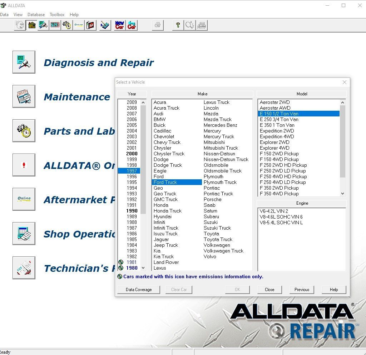
Task: Select year 1996 in Year list
Action: 132,176
